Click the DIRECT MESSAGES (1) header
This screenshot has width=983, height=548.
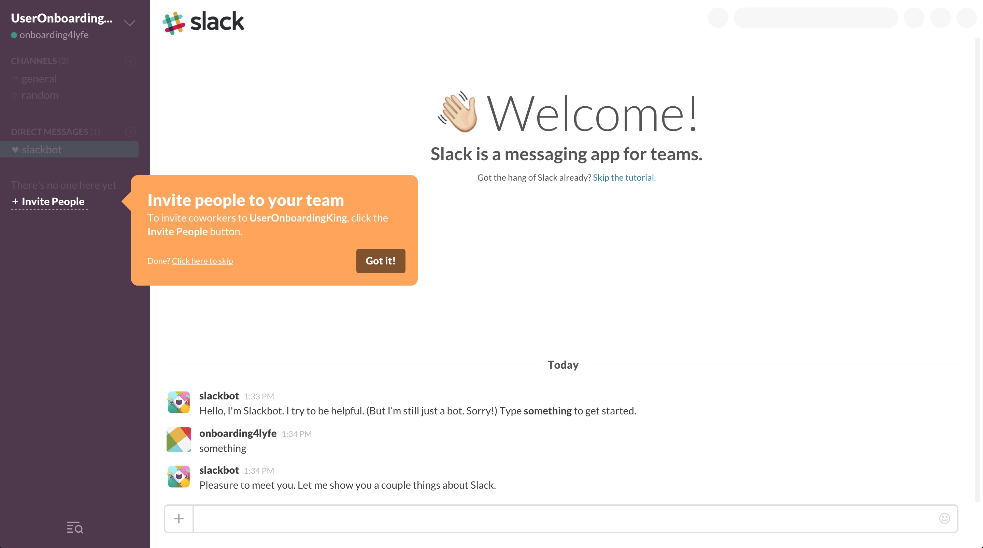pos(55,132)
